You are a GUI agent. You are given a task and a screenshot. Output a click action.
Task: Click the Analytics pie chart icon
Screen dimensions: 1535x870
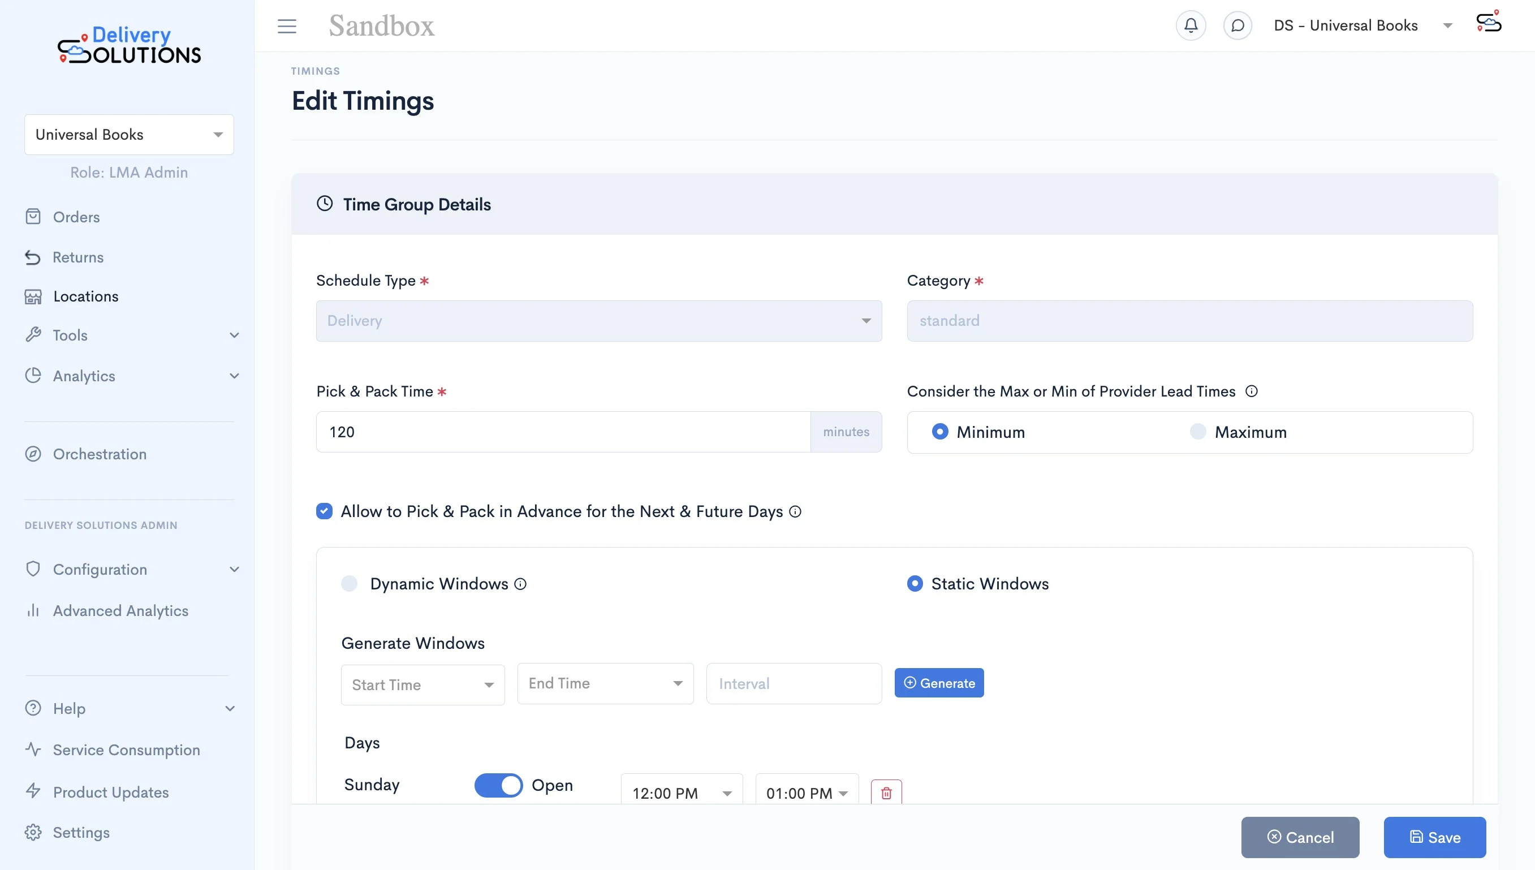33,375
